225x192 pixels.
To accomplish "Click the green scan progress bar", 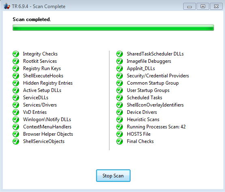I will (113, 28).
